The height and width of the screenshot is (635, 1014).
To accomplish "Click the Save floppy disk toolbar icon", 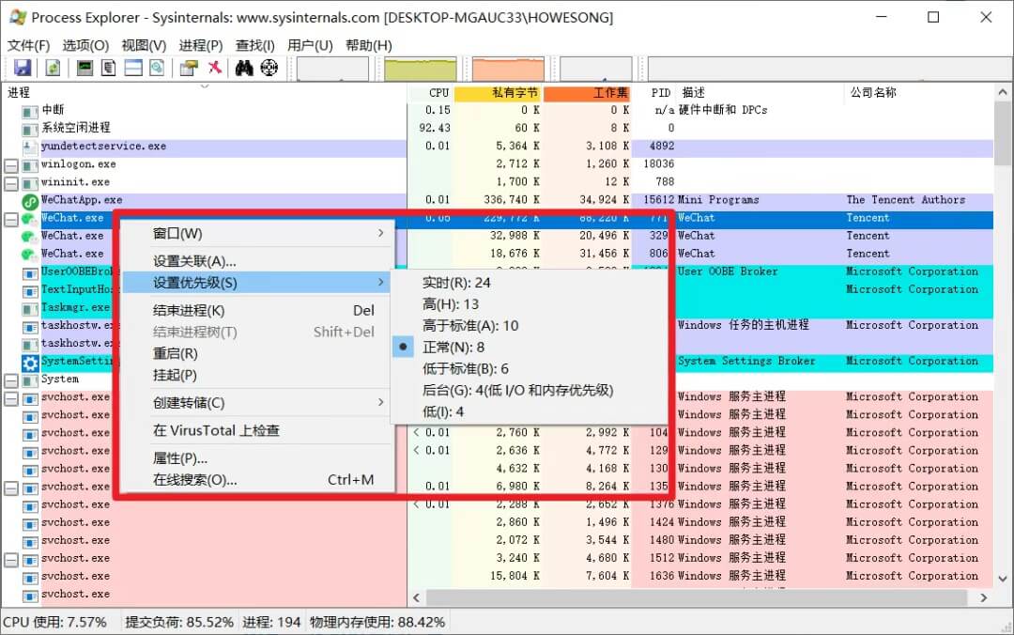I will (23, 68).
